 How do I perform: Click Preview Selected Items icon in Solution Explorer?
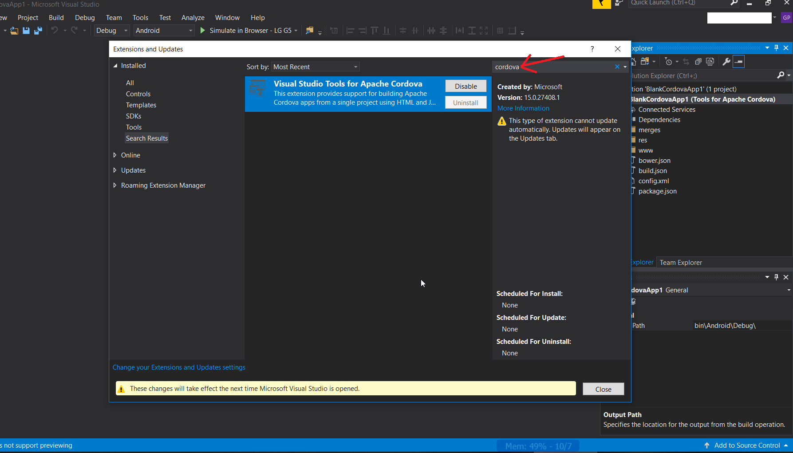pyautogui.click(x=738, y=62)
